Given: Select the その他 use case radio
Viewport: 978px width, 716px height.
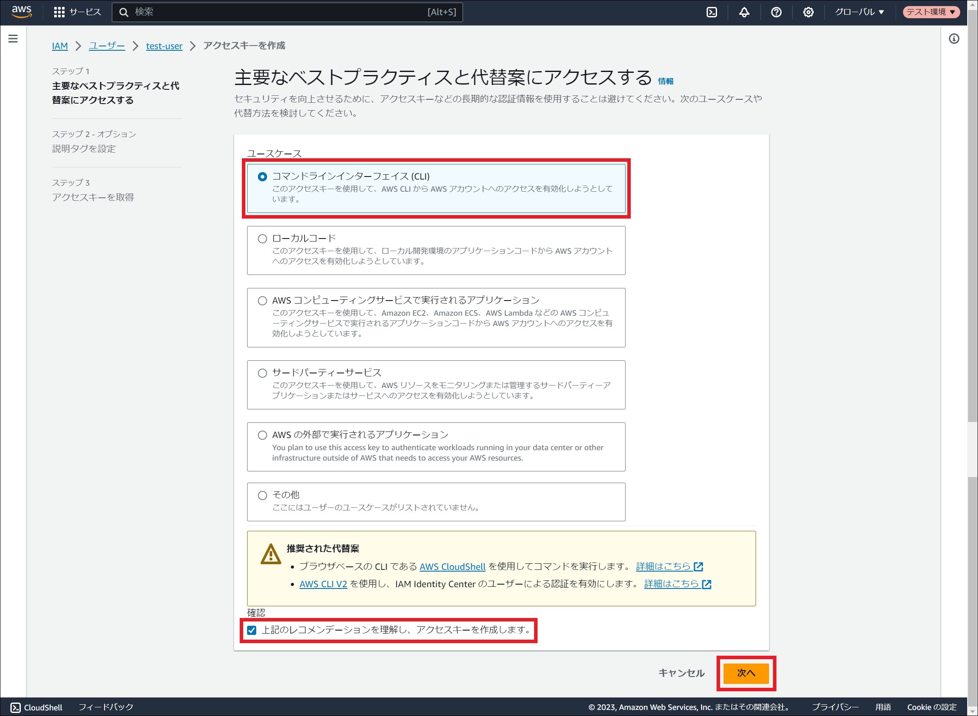Looking at the screenshot, I should [x=262, y=495].
